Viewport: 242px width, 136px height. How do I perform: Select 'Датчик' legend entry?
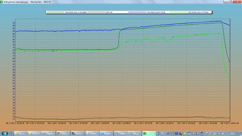point(109,12)
